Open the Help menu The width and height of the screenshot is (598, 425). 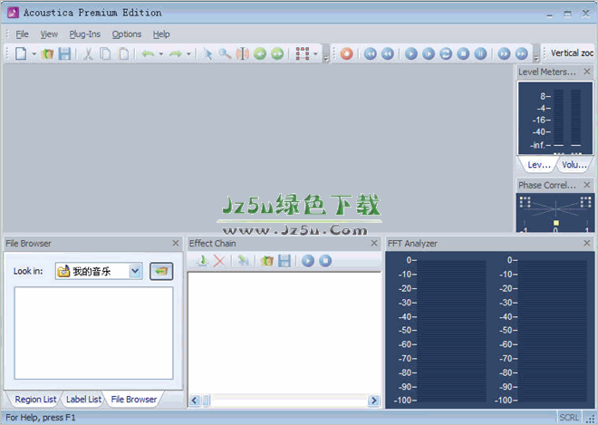pos(161,34)
